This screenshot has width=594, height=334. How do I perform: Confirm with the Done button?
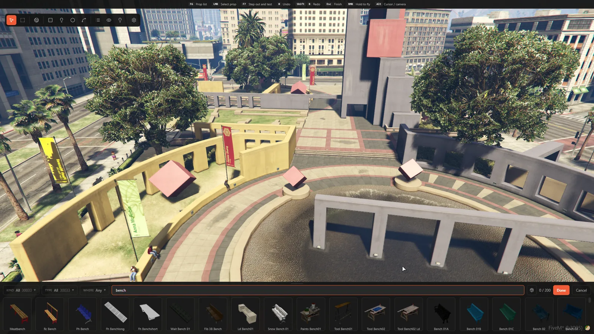click(x=561, y=290)
